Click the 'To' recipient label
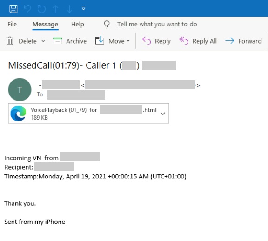 (x=40, y=95)
